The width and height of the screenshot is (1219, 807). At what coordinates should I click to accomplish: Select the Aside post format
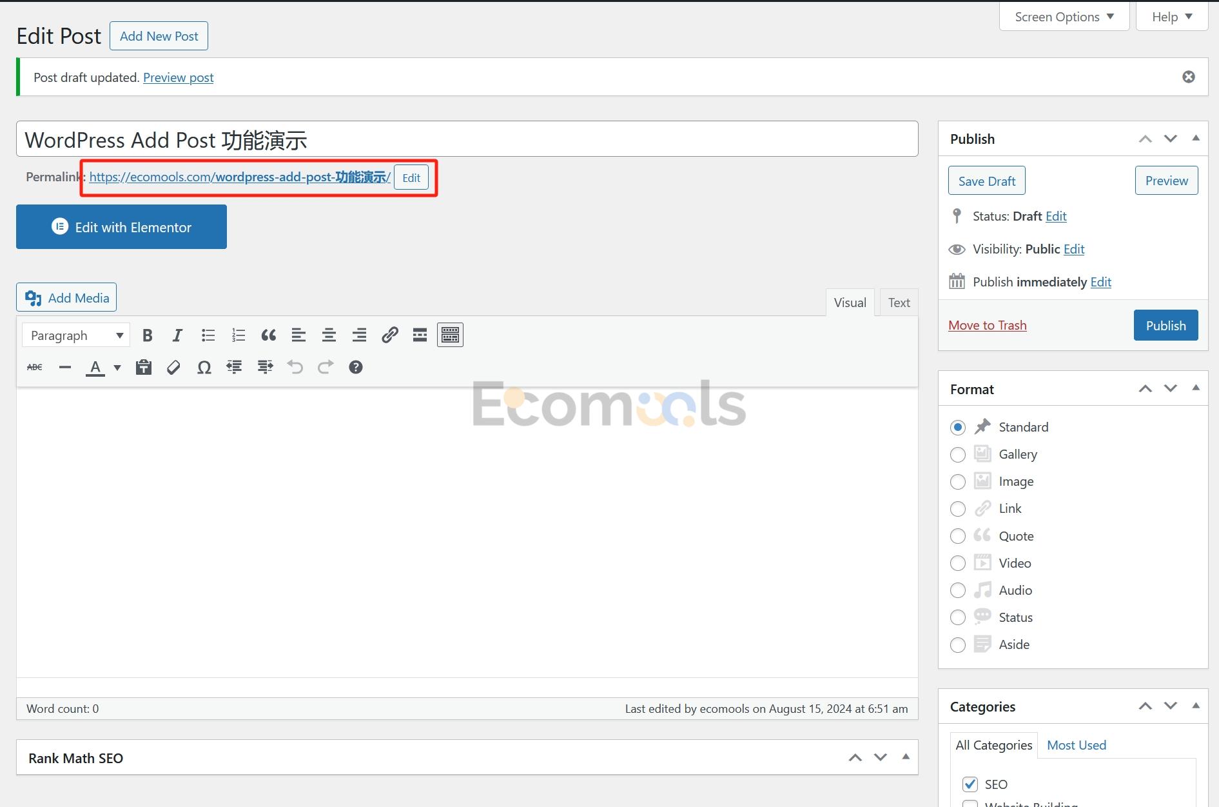[x=958, y=645]
